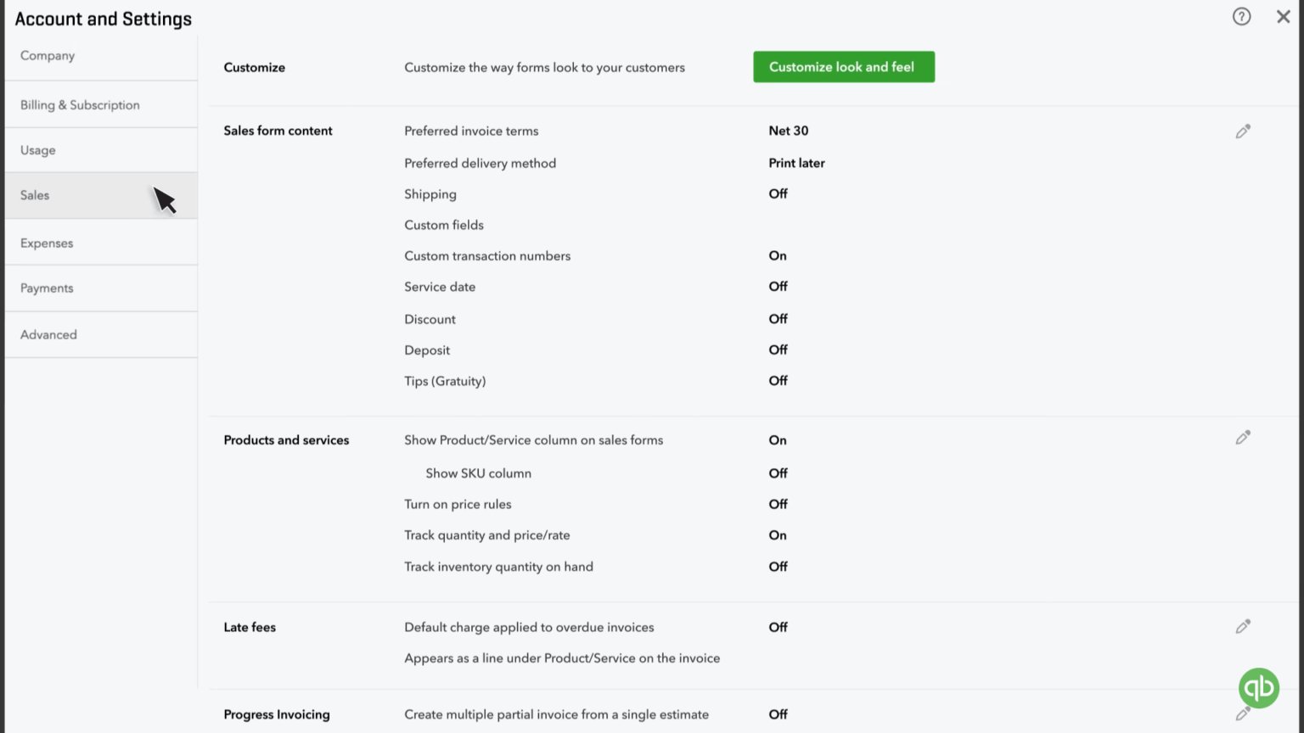Enable the Service date setting

(x=777, y=286)
